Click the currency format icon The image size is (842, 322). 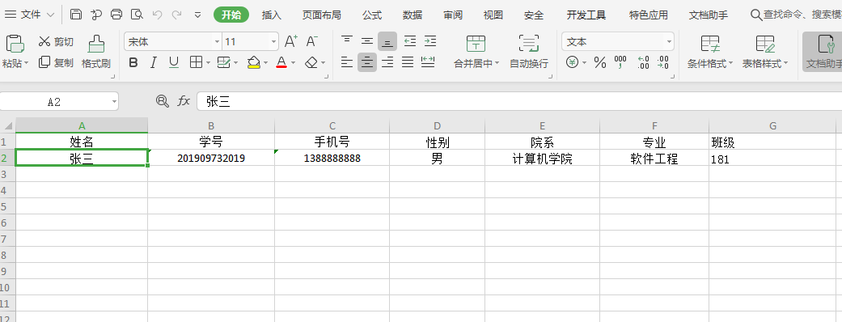tap(573, 63)
